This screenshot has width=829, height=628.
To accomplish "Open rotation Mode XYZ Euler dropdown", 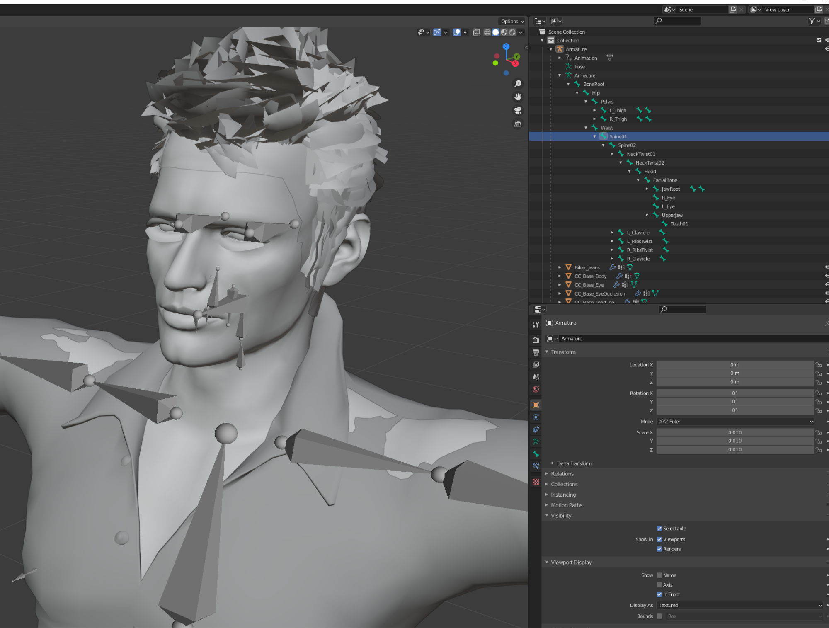I will click(x=735, y=422).
